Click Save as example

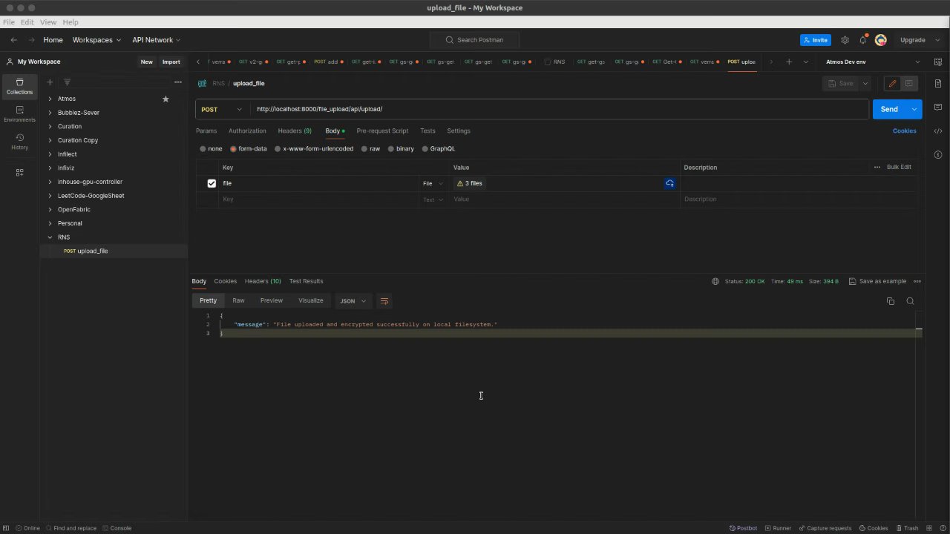point(877,282)
